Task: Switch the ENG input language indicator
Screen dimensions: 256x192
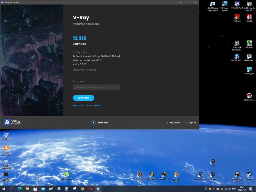Action: (x=234, y=189)
